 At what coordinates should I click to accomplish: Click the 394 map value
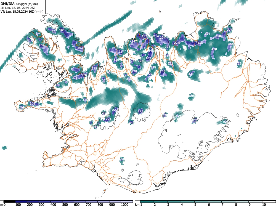pyautogui.click(x=140, y=61)
